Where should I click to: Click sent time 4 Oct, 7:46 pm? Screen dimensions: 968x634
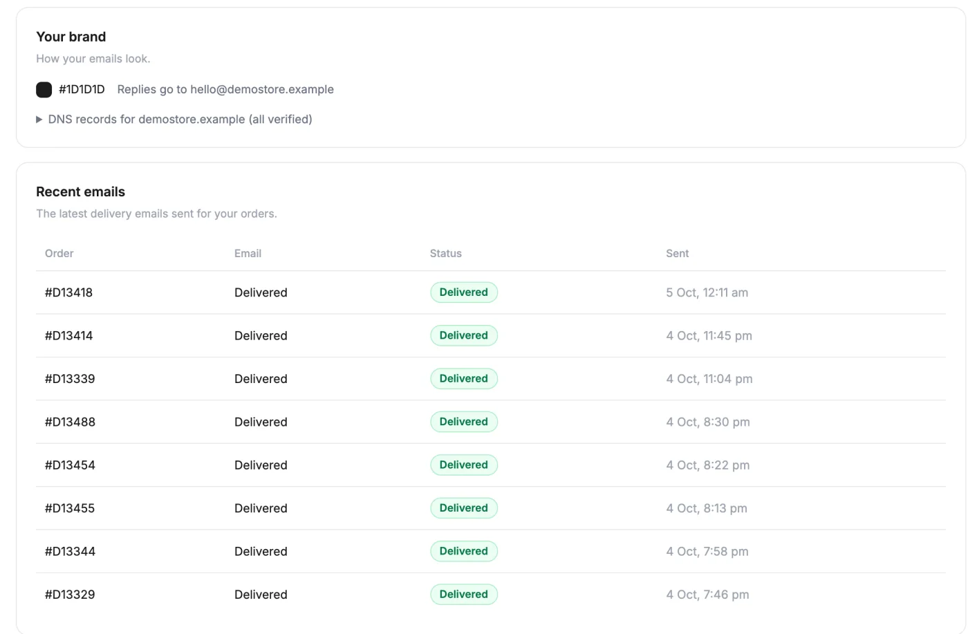pyautogui.click(x=707, y=595)
